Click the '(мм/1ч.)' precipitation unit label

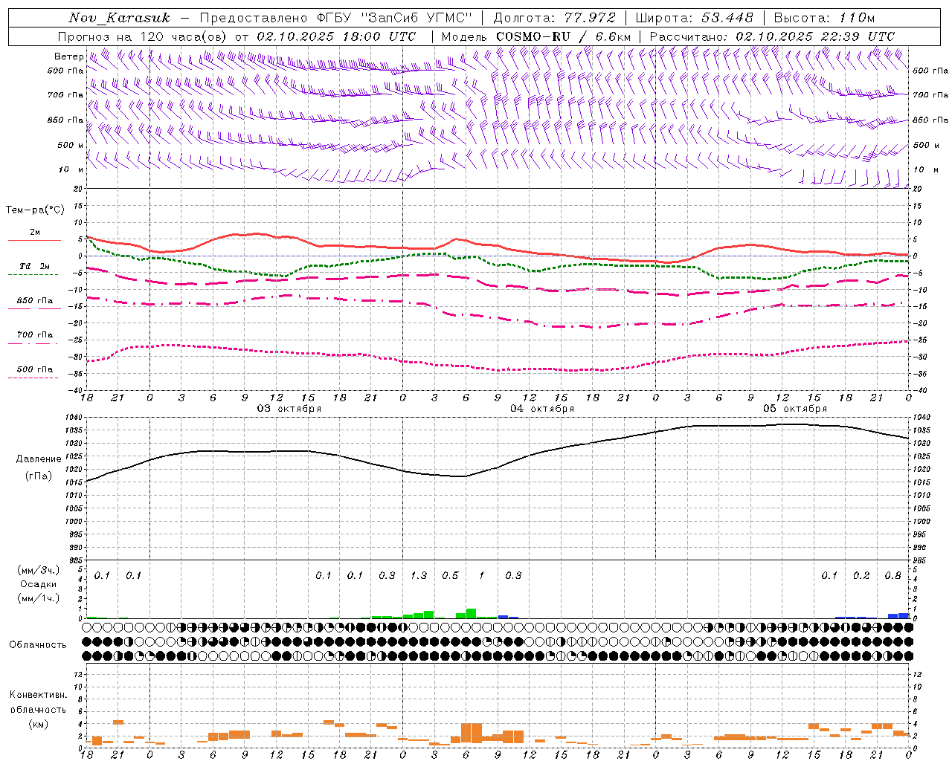[39, 598]
